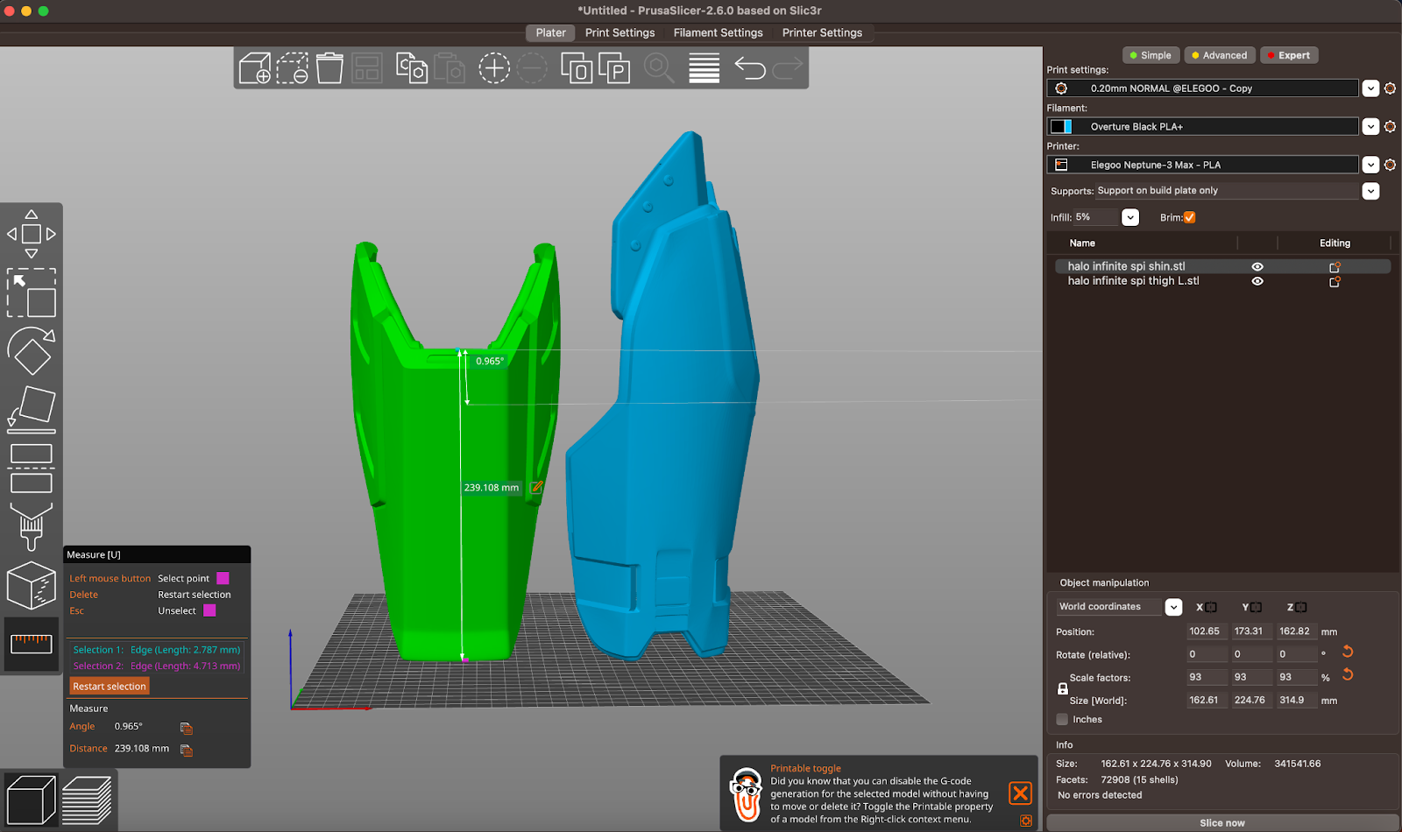Click the Position X field 102.65
The height and width of the screenshot is (832, 1402).
pyautogui.click(x=1207, y=631)
